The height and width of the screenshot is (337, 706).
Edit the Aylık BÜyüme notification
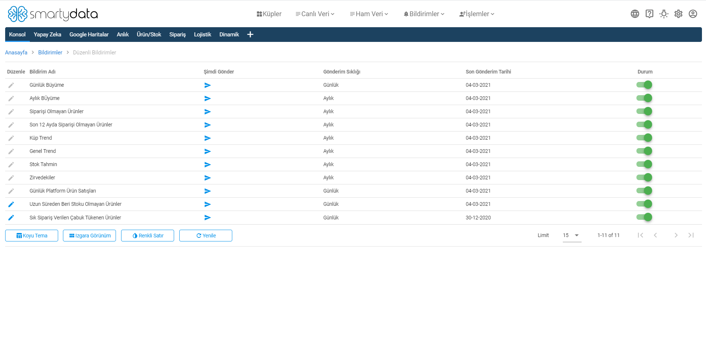(x=11, y=98)
